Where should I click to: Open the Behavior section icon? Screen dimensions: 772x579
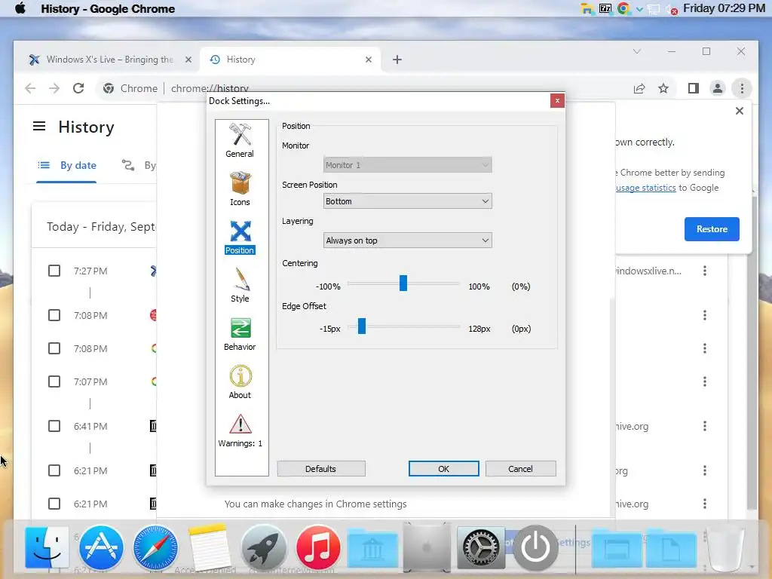240,334
